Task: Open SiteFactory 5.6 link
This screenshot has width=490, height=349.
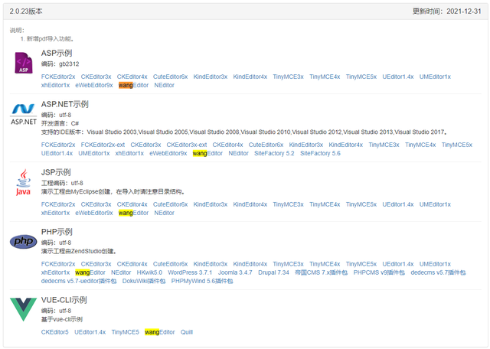Action: point(320,153)
